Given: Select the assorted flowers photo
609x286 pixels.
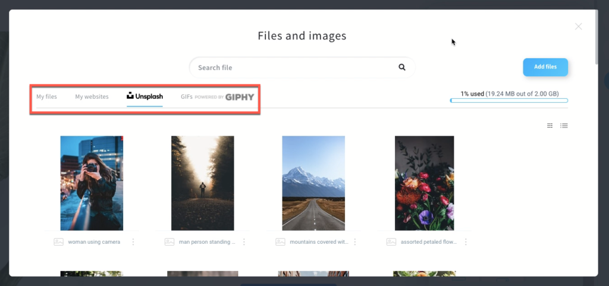Looking at the screenshot, I should (424, 183).
